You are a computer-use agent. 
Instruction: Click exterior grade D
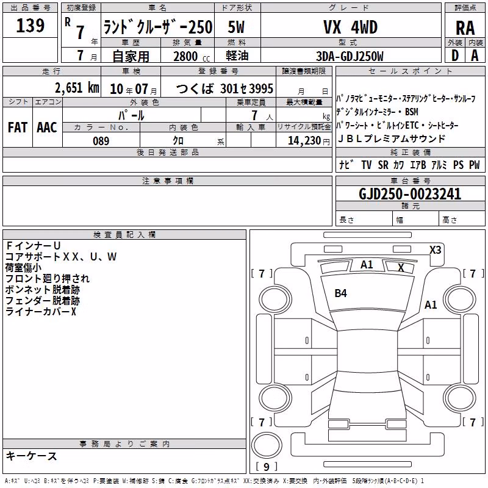[455, 56]
